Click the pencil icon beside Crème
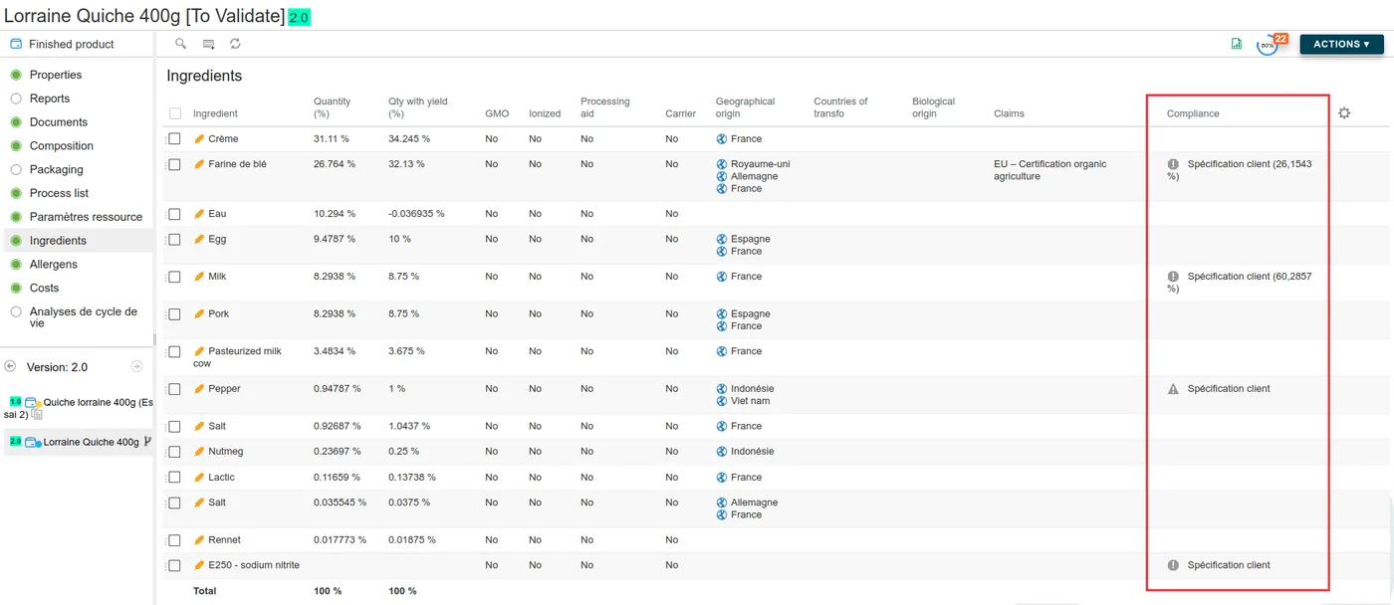The height and width of the screenshot is (605, 1394). pyautogui.click(x=199, y=139)
